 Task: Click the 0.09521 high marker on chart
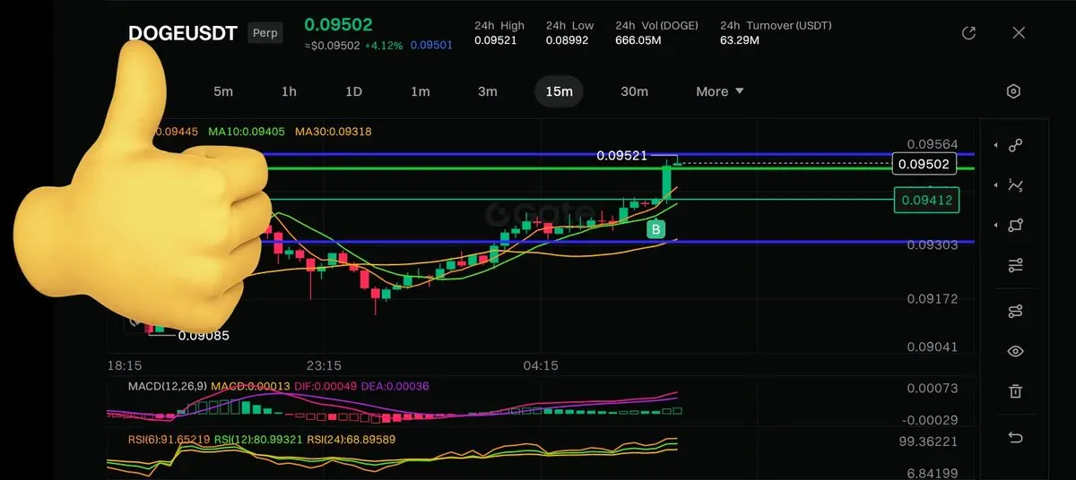[622, 156]
